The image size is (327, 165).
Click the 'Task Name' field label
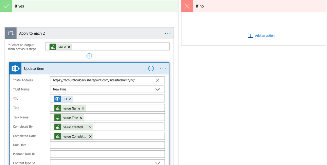(21, 117)
